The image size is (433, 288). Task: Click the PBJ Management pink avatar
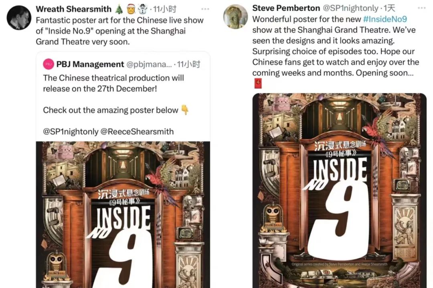[49, 64]
